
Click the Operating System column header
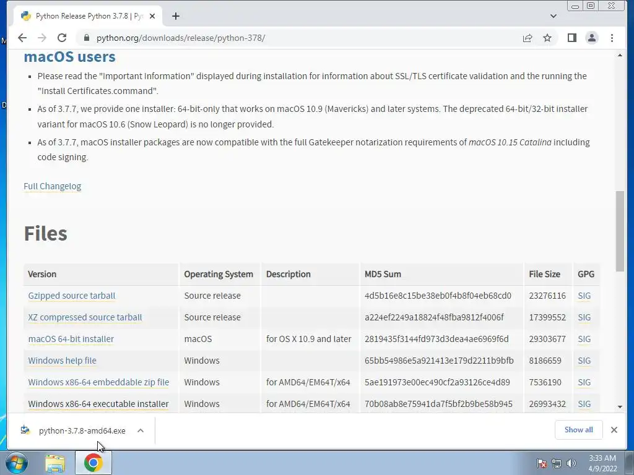pos(219,274)
